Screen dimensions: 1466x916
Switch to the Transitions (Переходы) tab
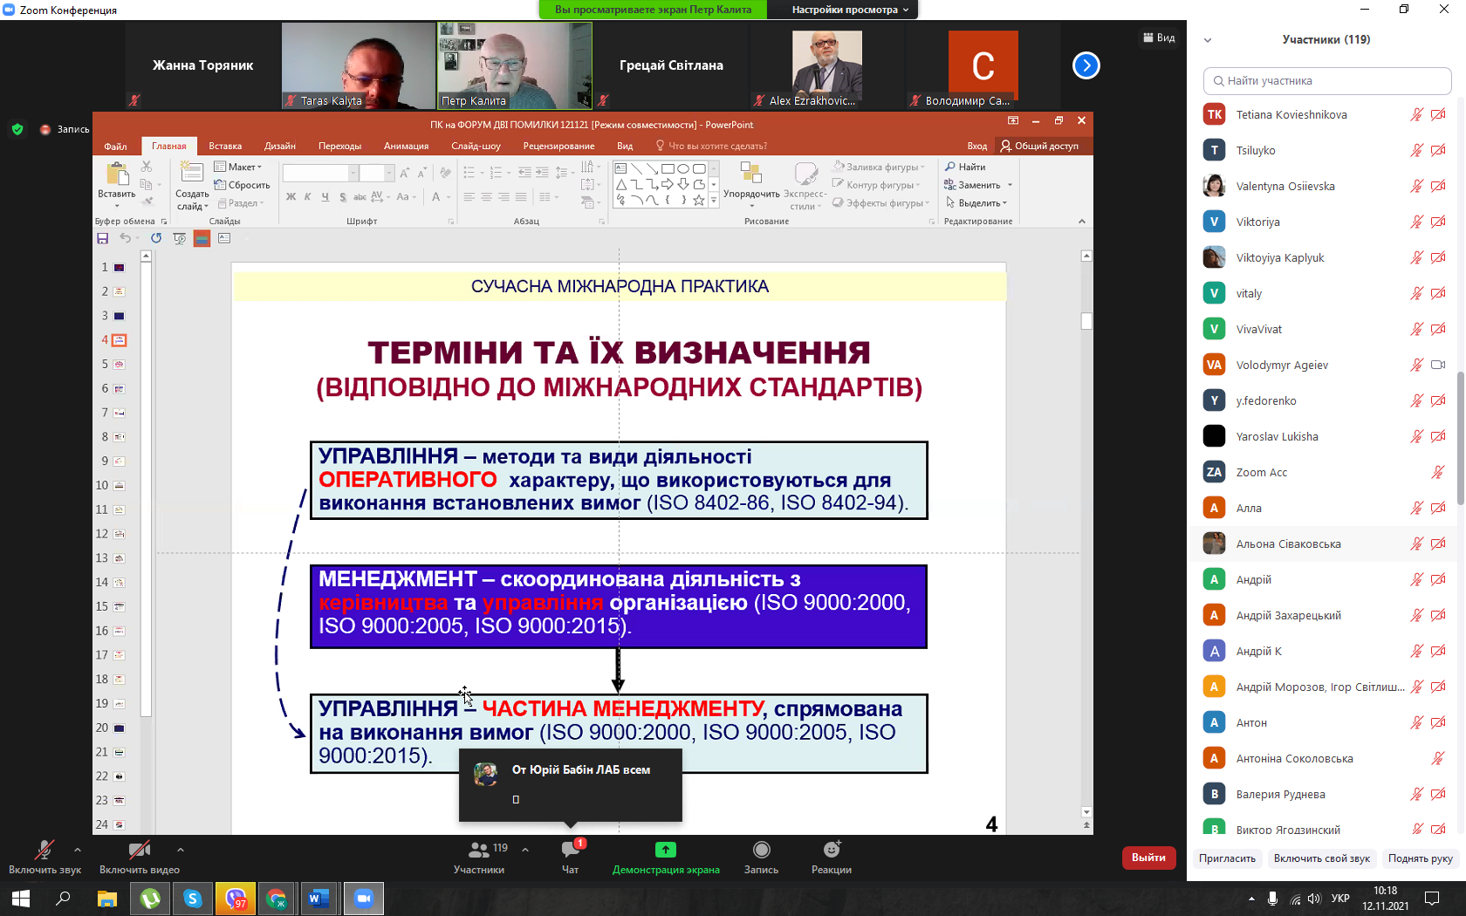[340, 146]
